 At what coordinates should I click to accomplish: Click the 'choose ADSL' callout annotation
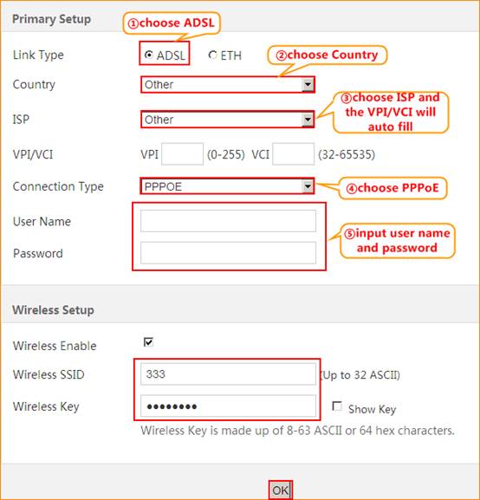coord(172,23)
